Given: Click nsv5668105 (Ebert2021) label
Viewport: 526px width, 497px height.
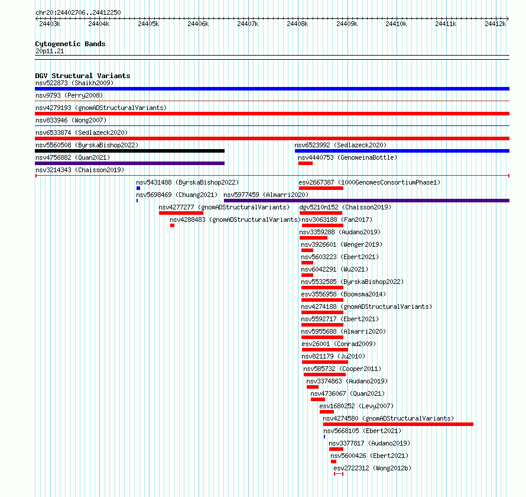Looking at the screenshot, I should pos(362,431).
